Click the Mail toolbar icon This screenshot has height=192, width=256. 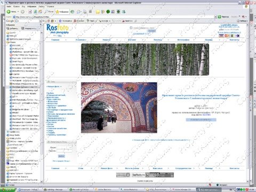[x=78, y=12]
